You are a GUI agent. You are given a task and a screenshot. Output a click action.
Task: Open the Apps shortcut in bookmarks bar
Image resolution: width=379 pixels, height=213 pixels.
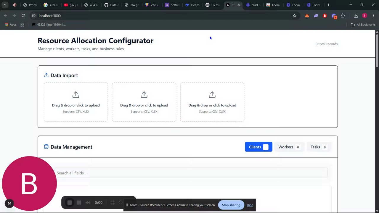10,25
